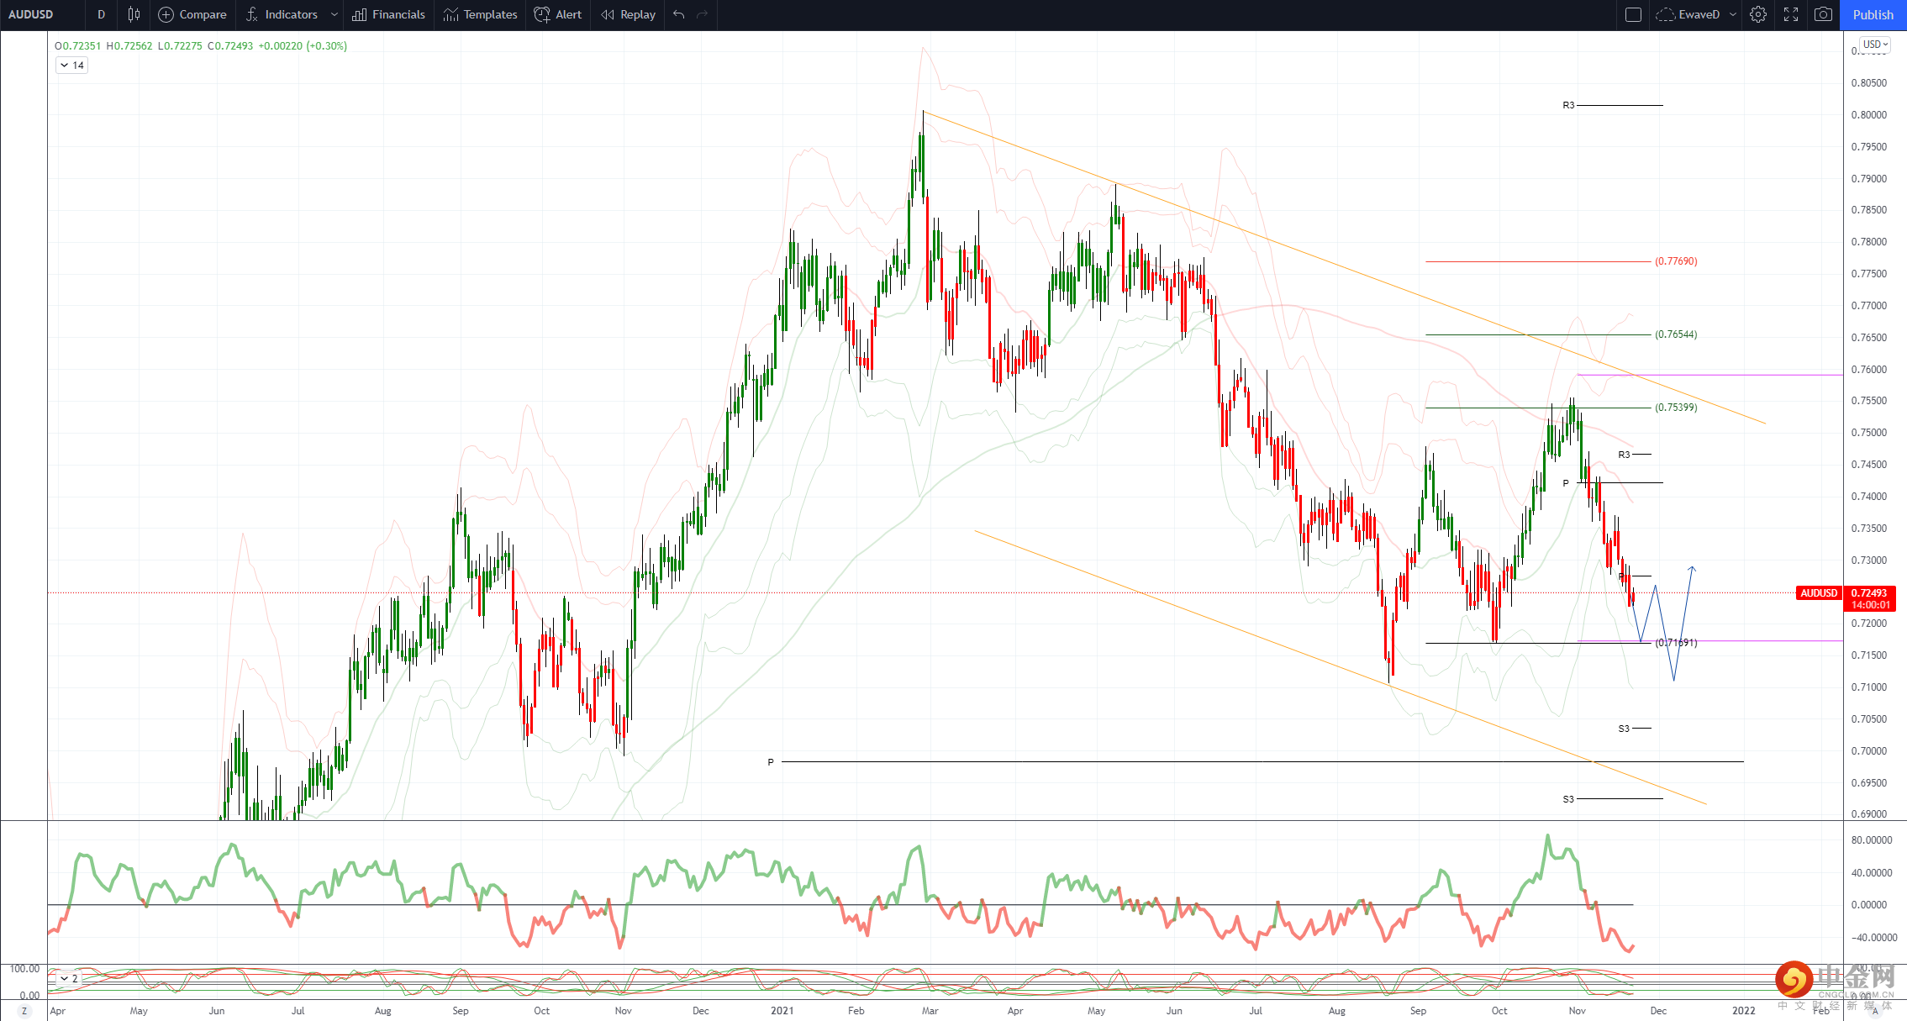Open the Financials menu
The width and height of the screenshot is (1907, 1021).
pos(389,14)
